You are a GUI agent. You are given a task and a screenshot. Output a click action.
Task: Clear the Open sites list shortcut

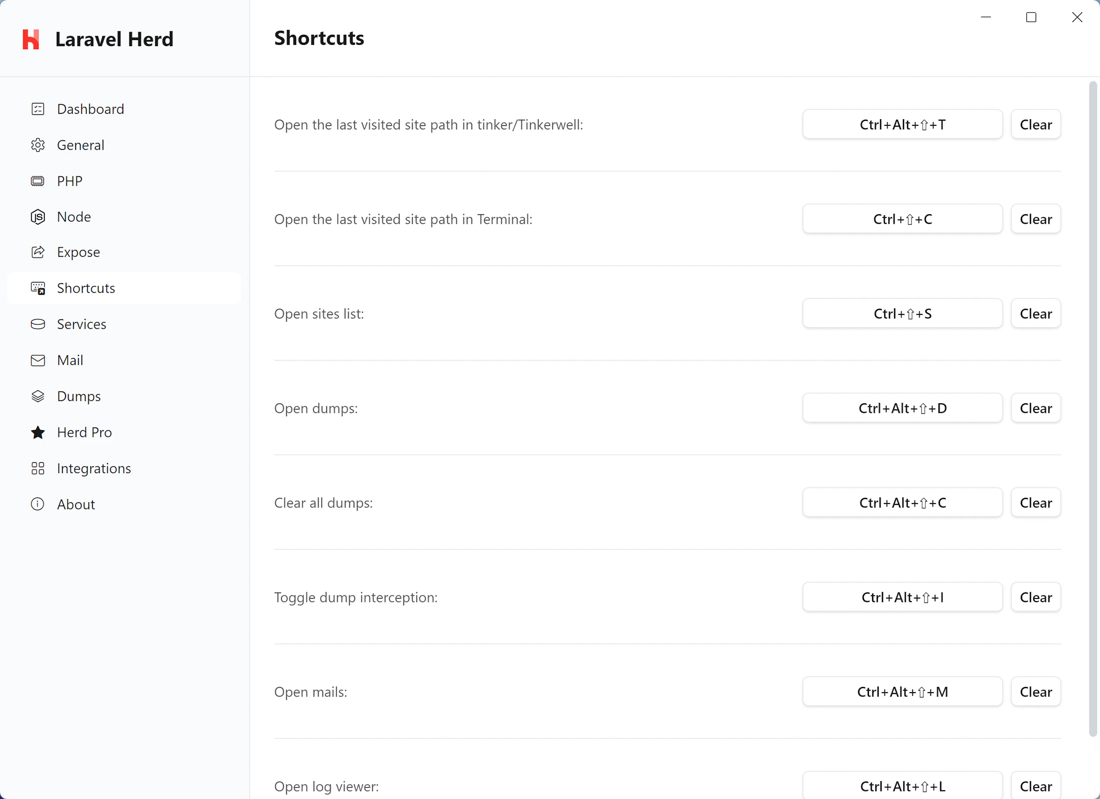[x=1035, y=313]
